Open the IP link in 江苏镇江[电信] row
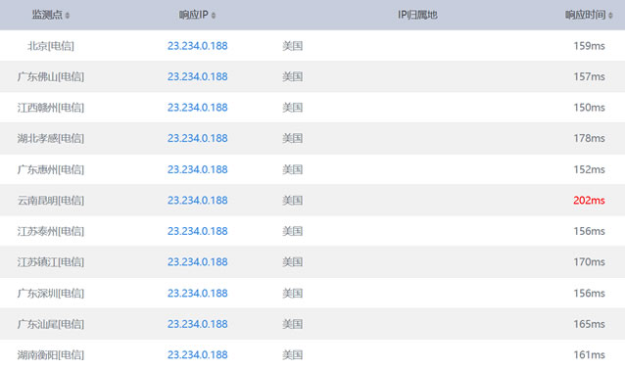 (197, 262)
